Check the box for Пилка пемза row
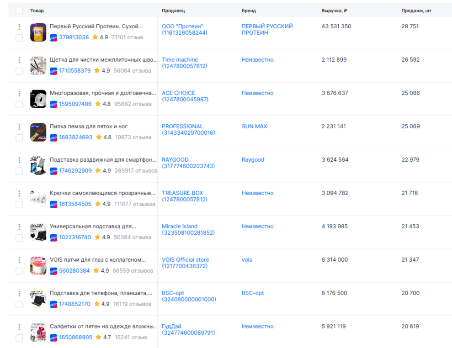Viewport: 452px width, 348px height. (19, 138)
